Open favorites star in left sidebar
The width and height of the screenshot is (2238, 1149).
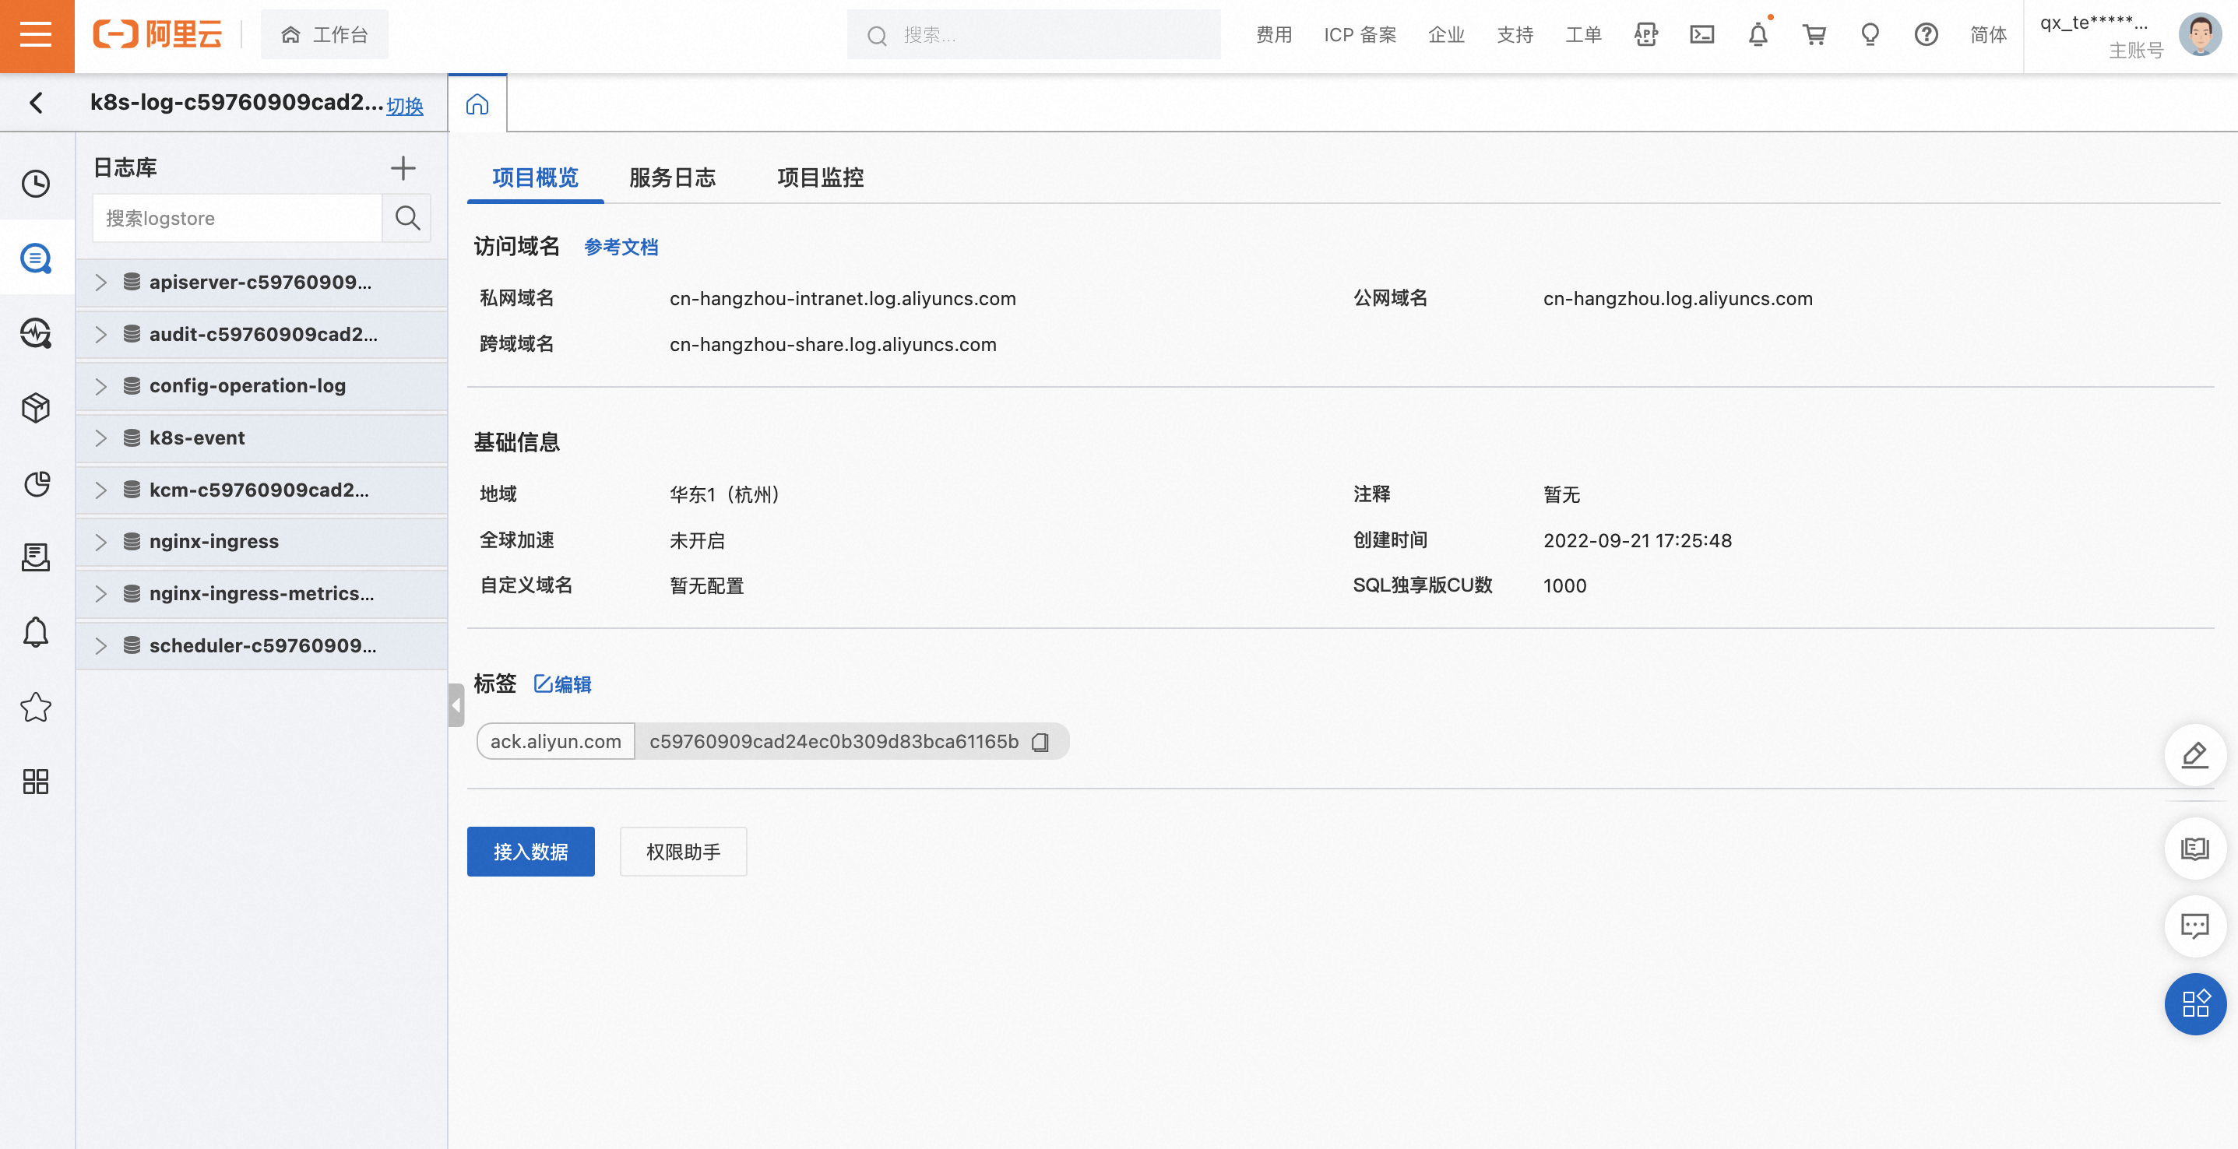[36, 707]
